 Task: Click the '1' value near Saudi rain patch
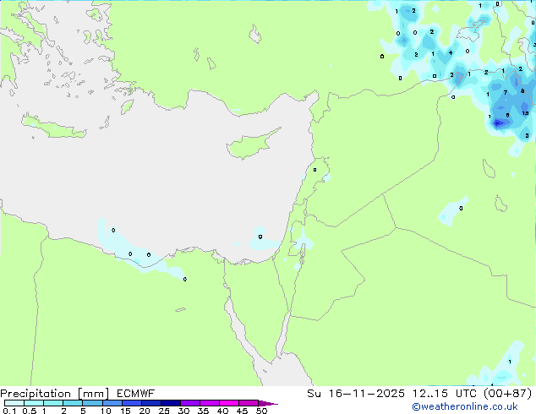(x=510, y=362)
